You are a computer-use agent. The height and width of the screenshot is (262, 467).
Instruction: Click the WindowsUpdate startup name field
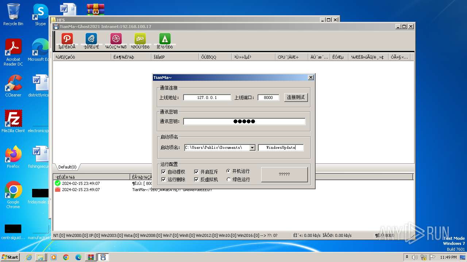[281, 147]
